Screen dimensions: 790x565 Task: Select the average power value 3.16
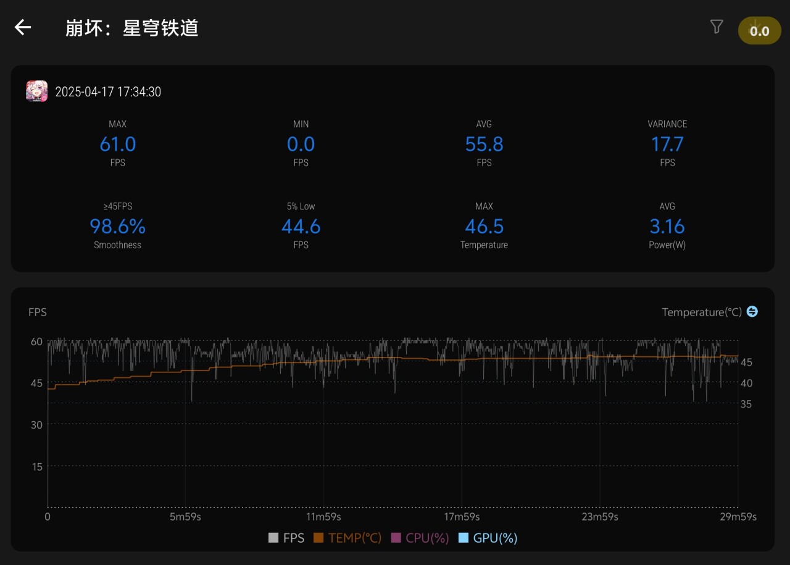pos(667,226)
